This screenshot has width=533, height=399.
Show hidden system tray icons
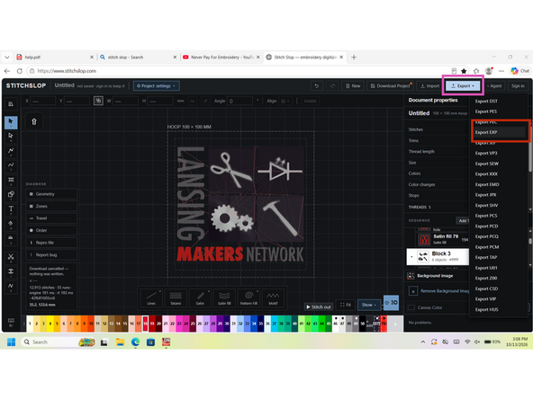(423, 342)
